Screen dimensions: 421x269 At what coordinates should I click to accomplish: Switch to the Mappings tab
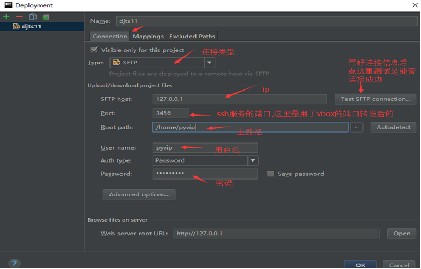click(148, 37)
